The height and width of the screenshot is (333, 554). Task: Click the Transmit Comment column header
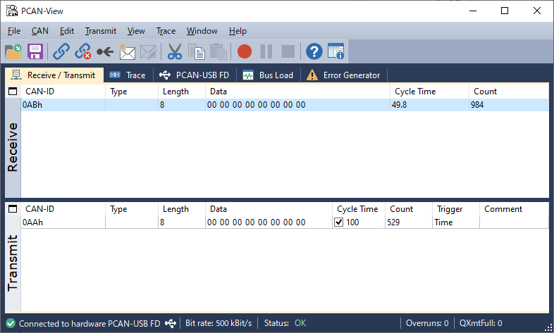coord(514,209)
